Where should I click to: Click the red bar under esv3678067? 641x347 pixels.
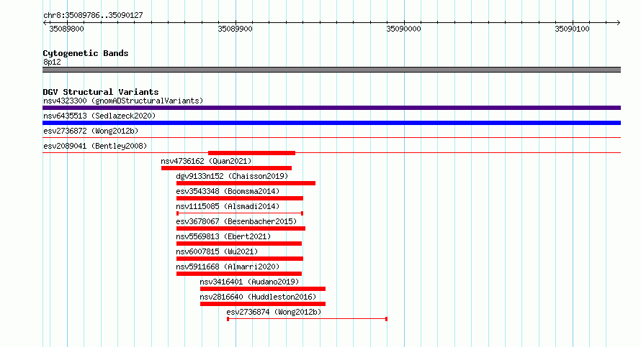(x=241, y=228)
